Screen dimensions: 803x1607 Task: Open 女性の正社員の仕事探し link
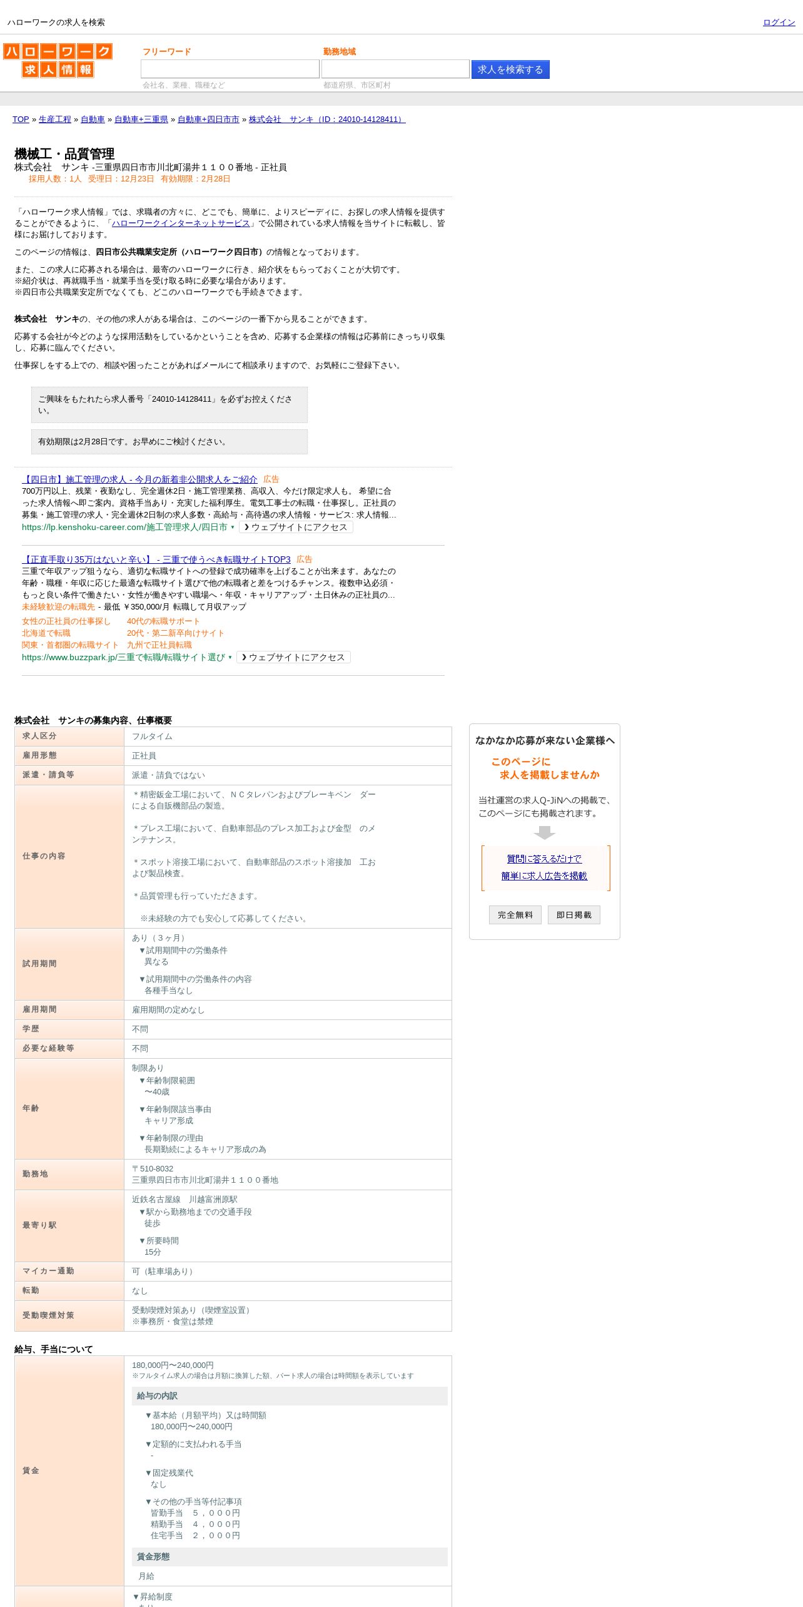click(x=66, y=621)
